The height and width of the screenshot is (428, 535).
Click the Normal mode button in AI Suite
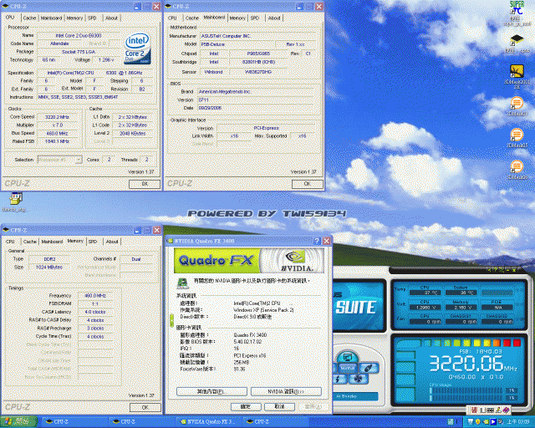pyautogui.click(x=348, y=368)
